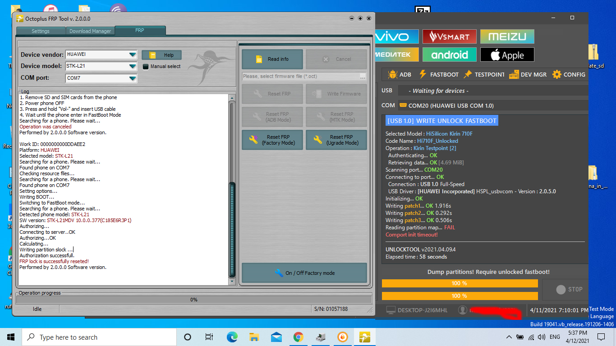Click the log vertical scrollbar thumb
The height and width of the screenshot is (346, 616).
click(x=232, y=230)
